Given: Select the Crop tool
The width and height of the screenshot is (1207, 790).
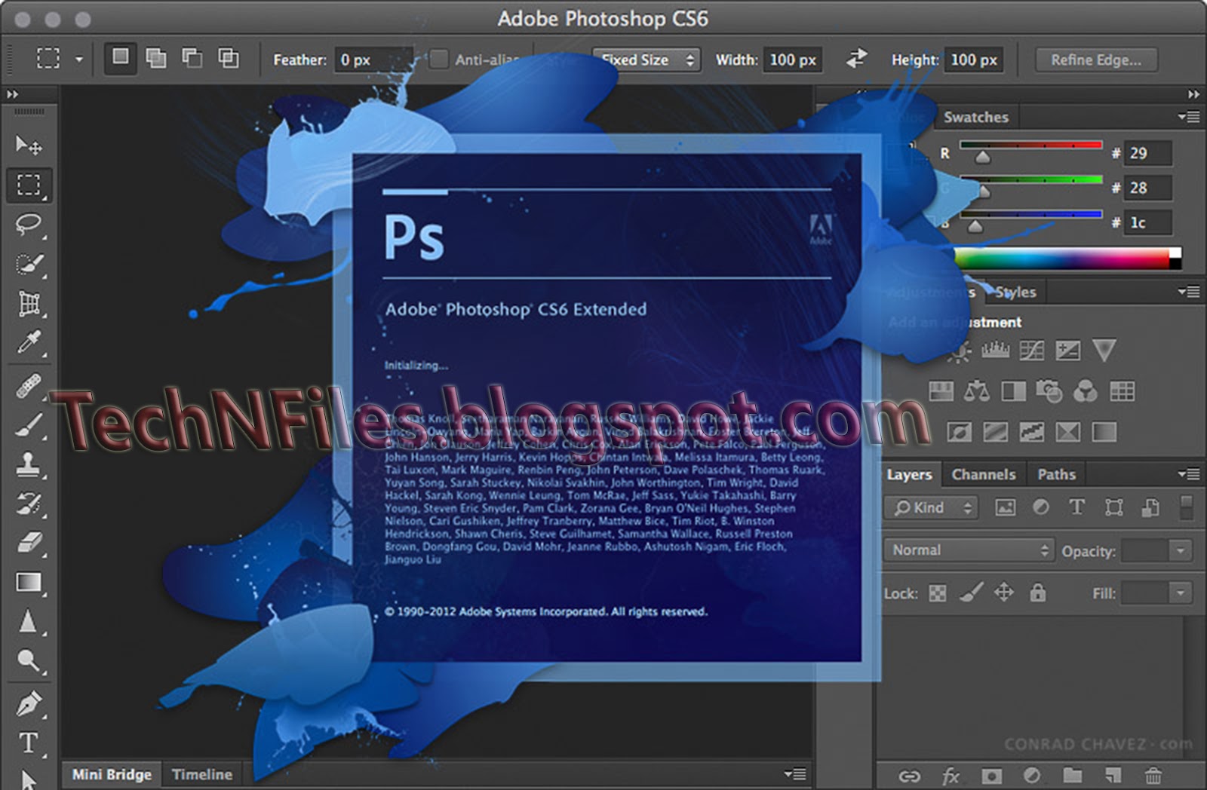Looking at the screenshot, I should click(29, 304).
